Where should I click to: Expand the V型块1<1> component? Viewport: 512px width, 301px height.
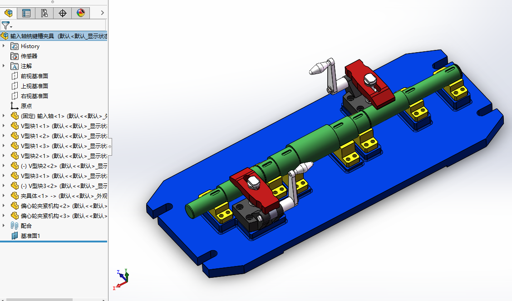pyautogui.click(x=4, y=126)
